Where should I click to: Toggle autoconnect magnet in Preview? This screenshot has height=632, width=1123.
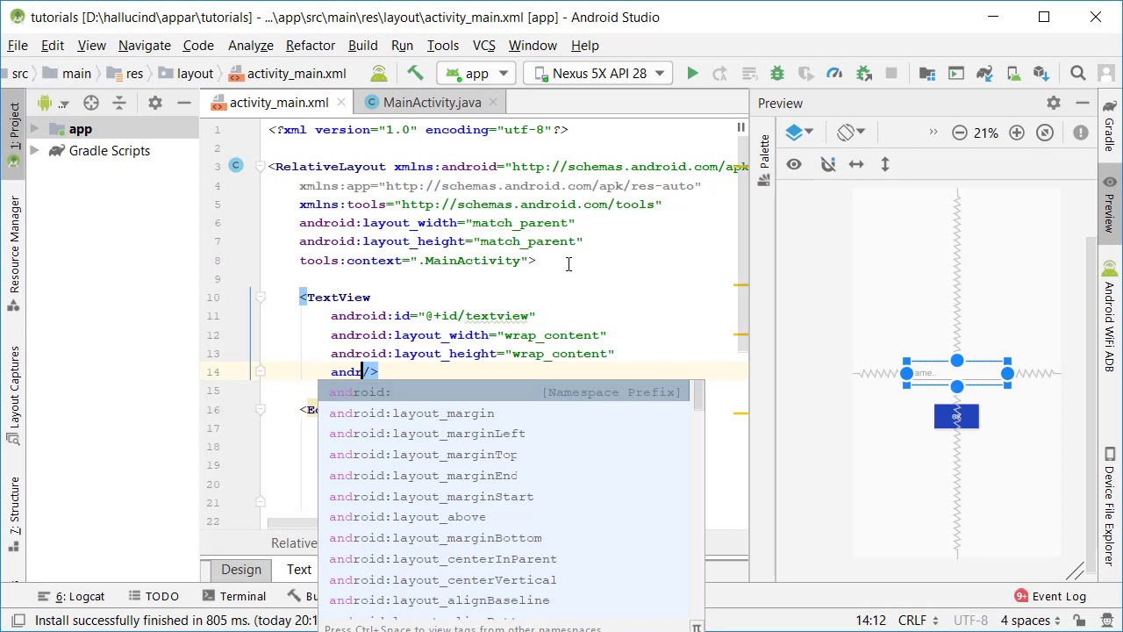click(x=827, y=164)
